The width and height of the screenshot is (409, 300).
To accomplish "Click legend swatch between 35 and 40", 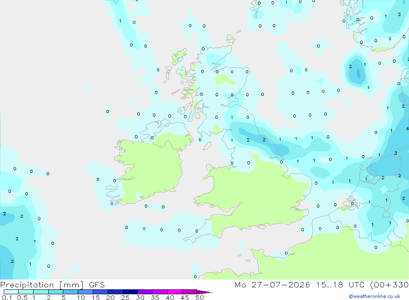I will (160, 292).
